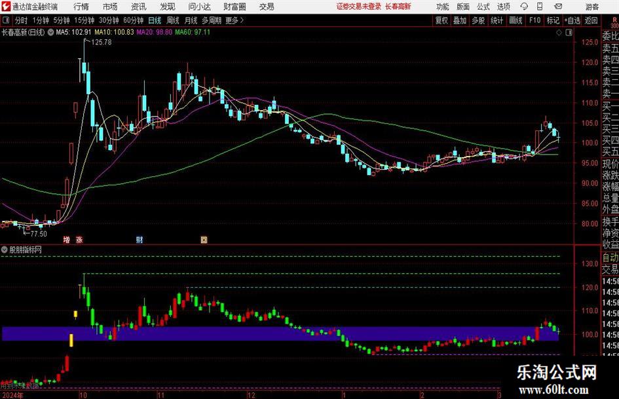Click the 标记 toolbar button

[x=553, y=20]
